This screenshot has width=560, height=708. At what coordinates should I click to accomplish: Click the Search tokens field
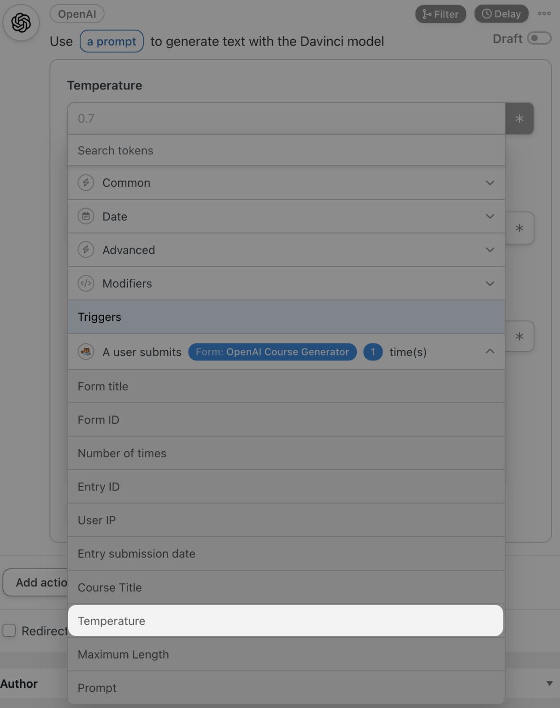[286, 150]
